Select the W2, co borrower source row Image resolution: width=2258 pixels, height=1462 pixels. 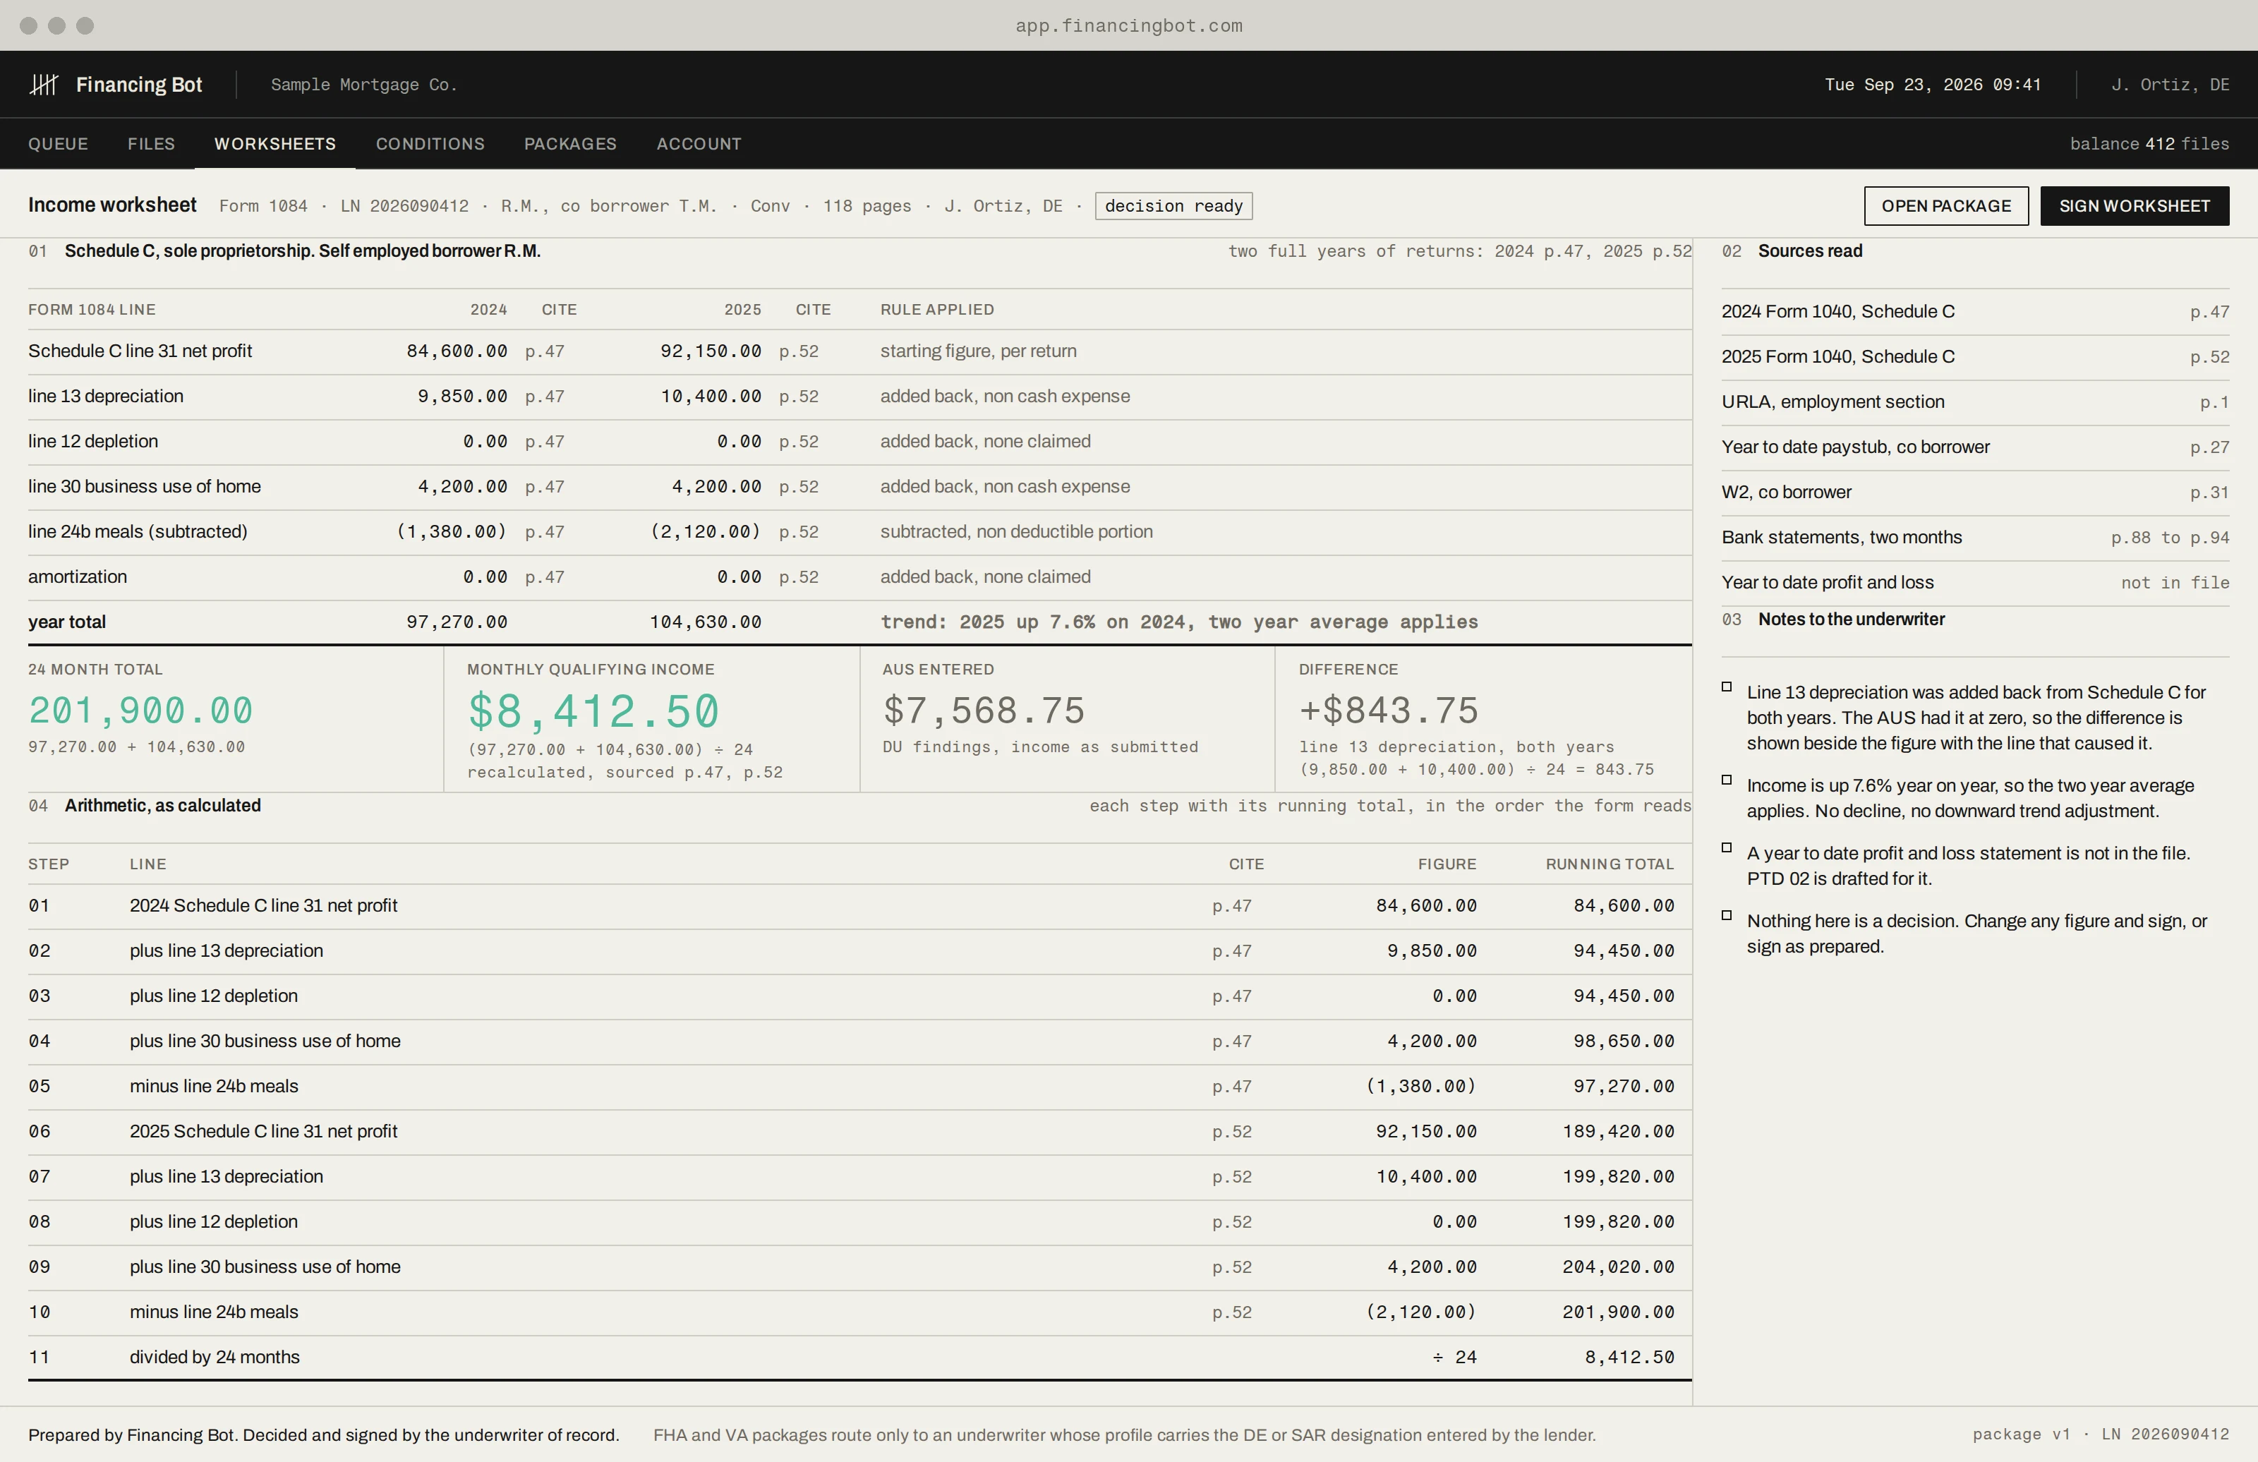point(1975,493)
